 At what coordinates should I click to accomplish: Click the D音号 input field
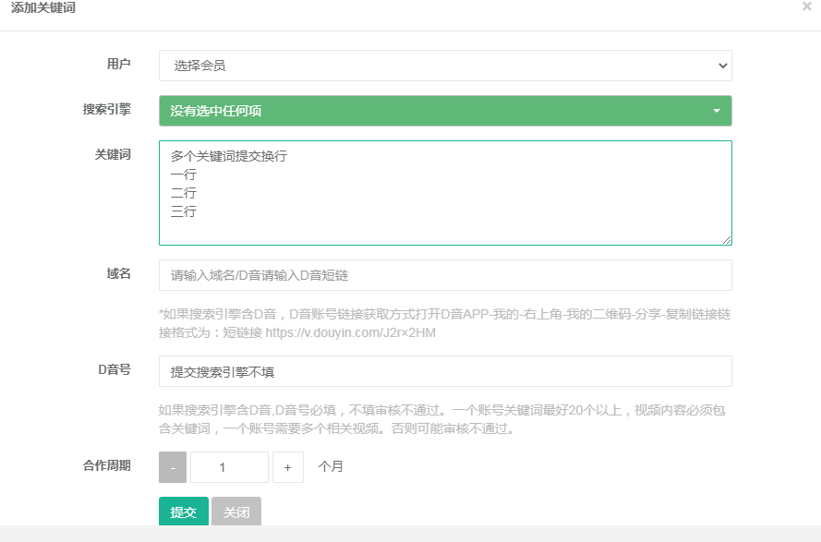[445, 371]
